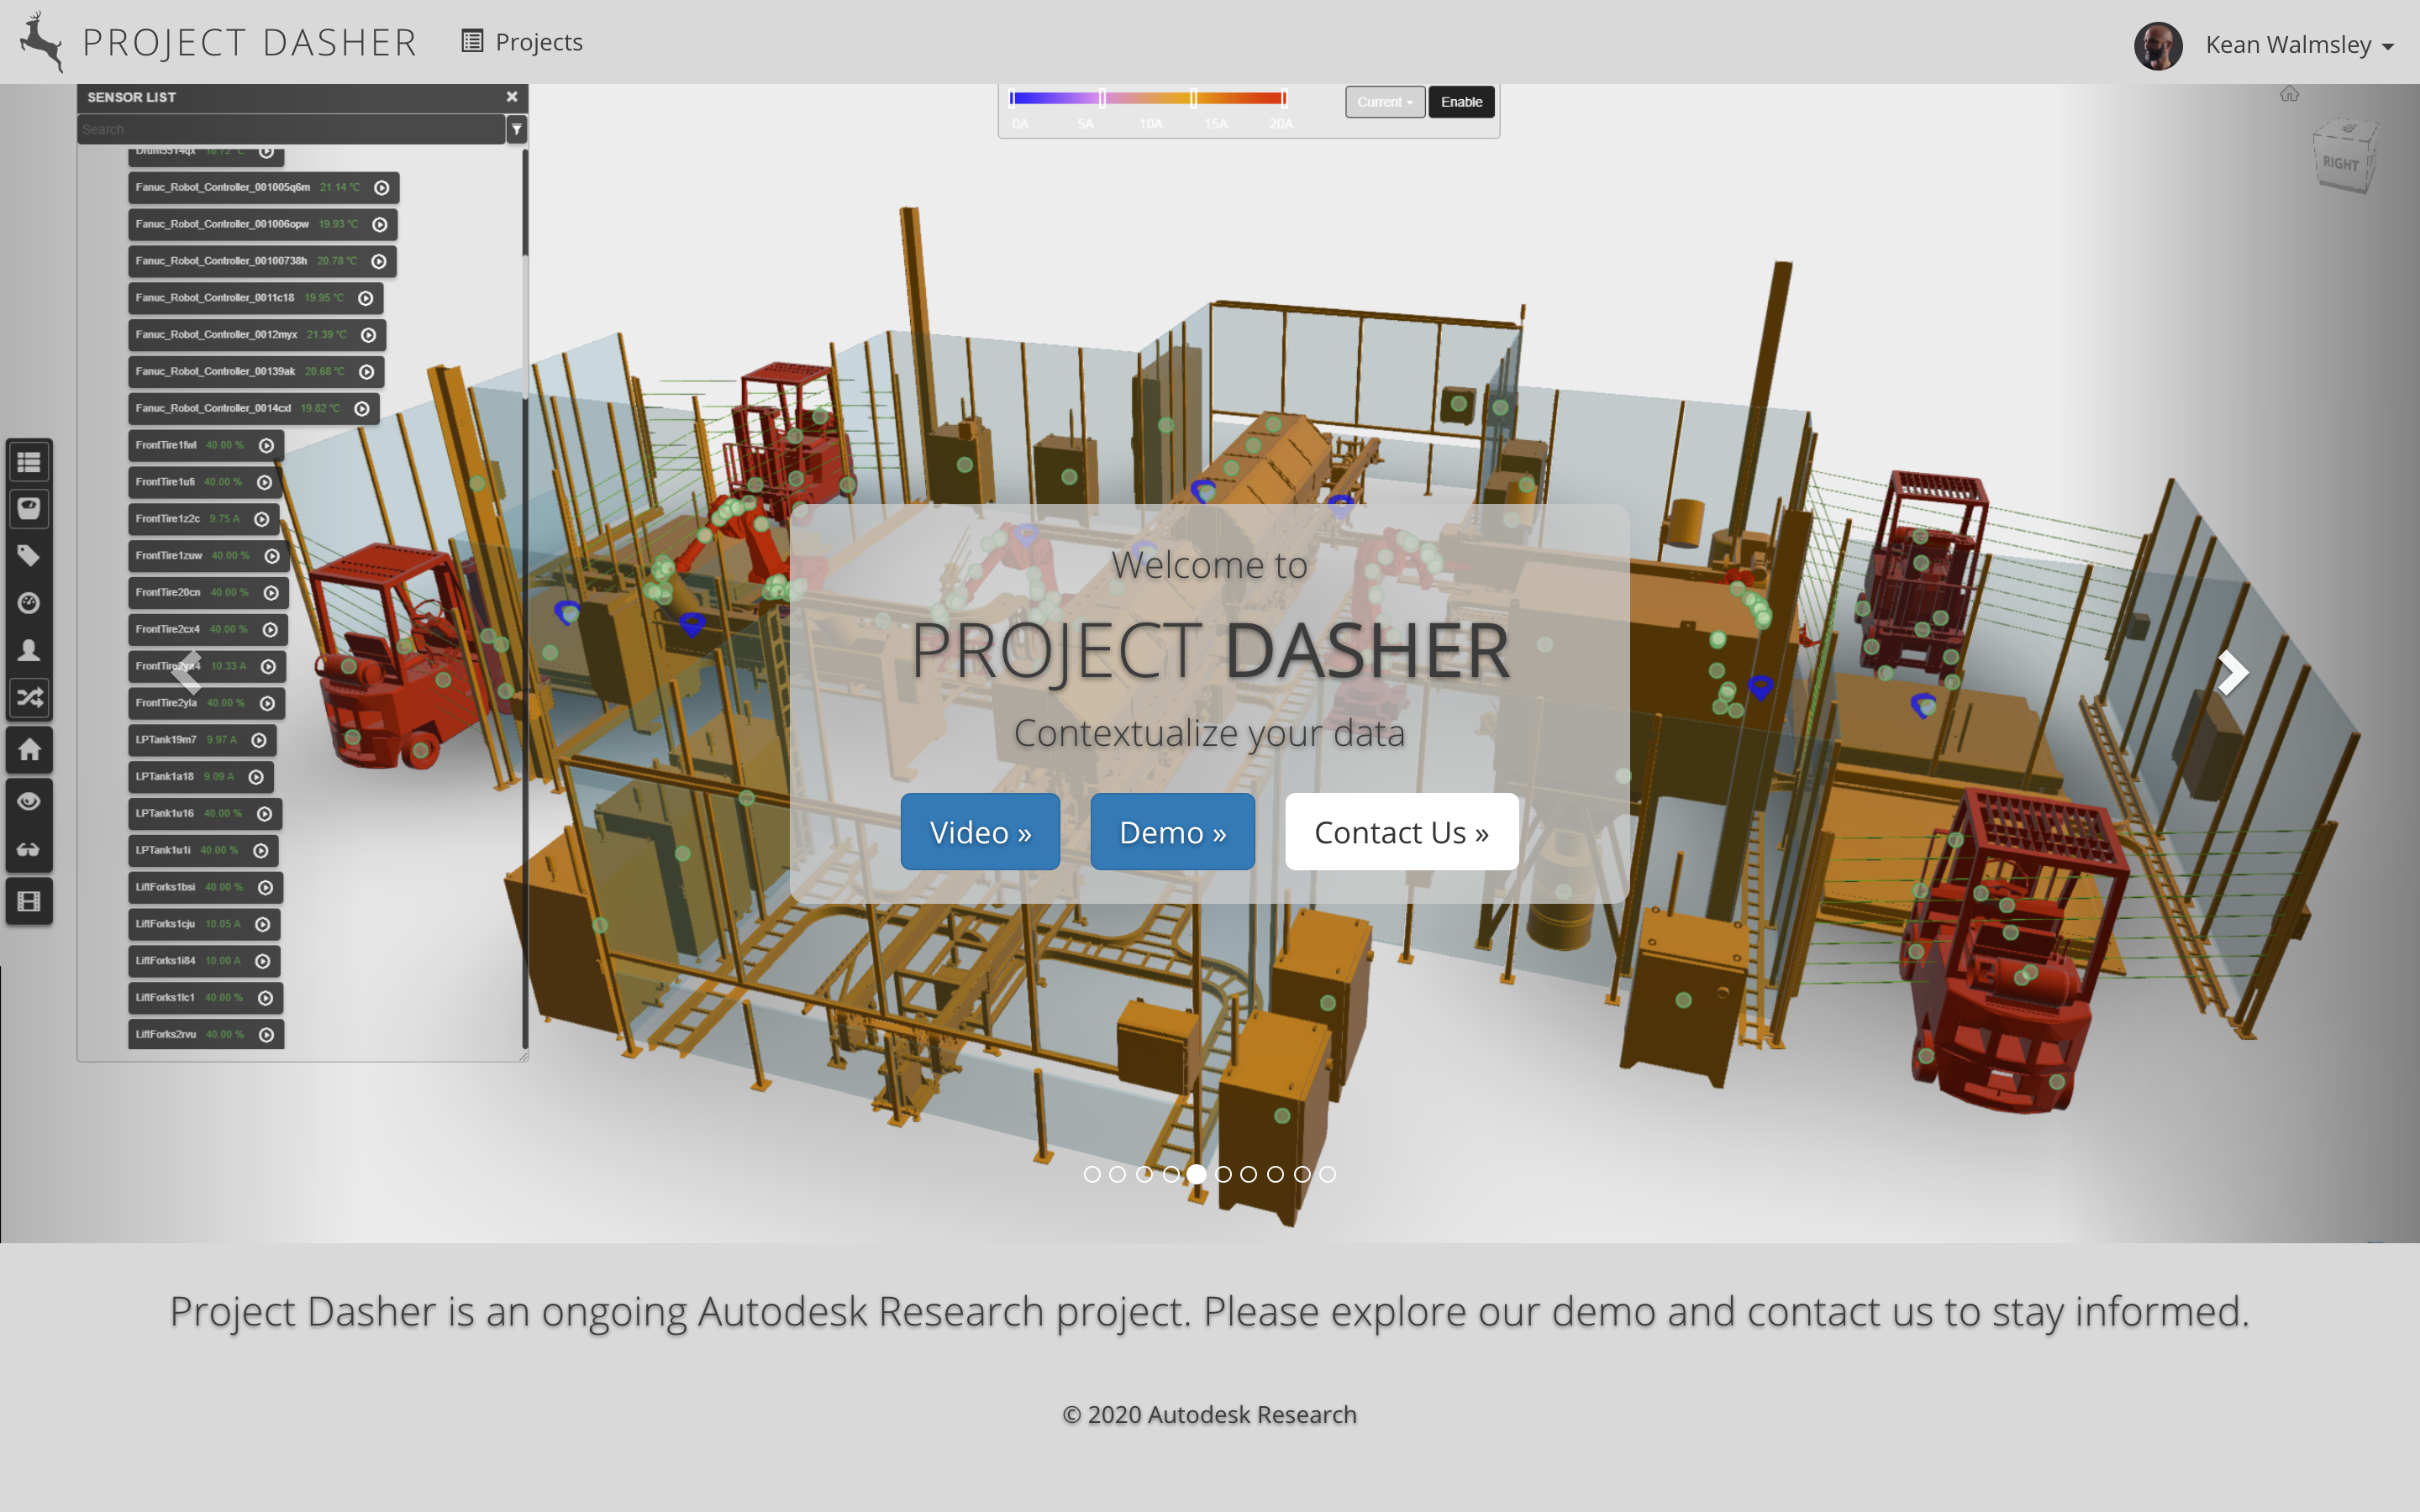This screenshot has height=1512, width=2420.
Task: Click the shuffle arrows icon in sidebar
Action: tap(29, 698)
